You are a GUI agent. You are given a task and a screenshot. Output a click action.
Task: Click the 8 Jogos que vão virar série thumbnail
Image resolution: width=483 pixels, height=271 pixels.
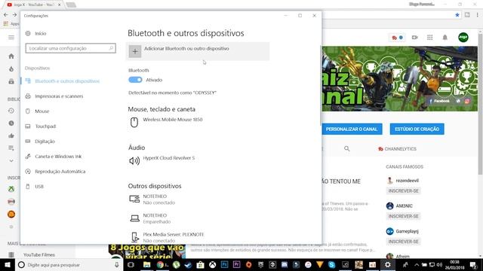pyautogui.click(x=147, y=251)
